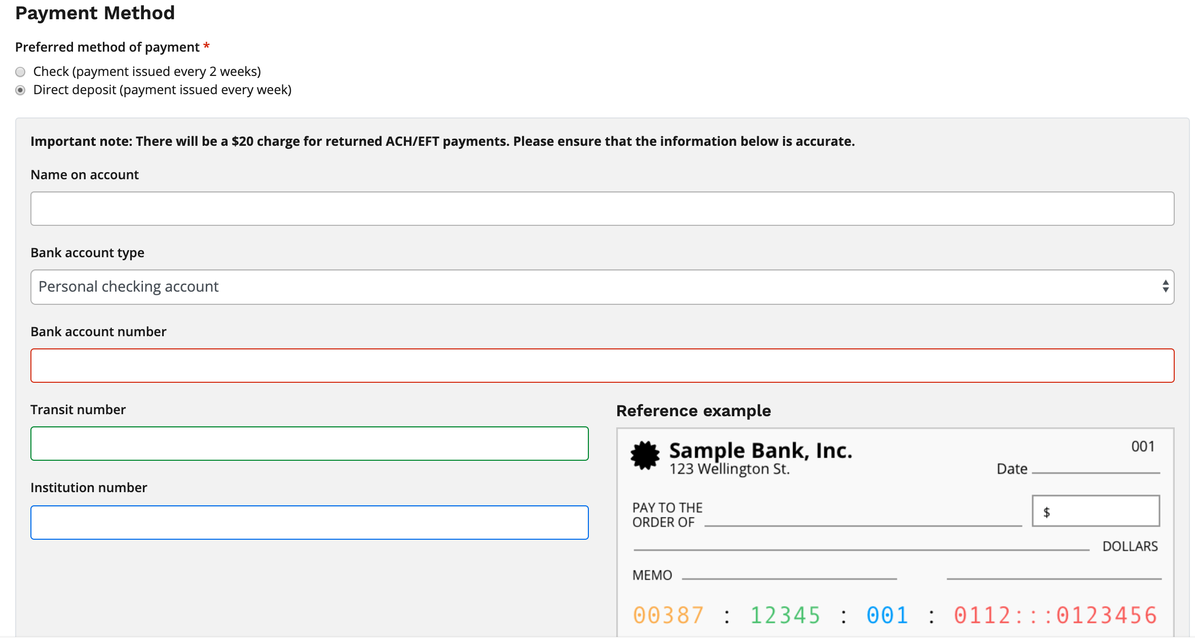The image size is (1195, 640).
Task: Click the Sample Bank starburst logo
Action: (645, 455)
